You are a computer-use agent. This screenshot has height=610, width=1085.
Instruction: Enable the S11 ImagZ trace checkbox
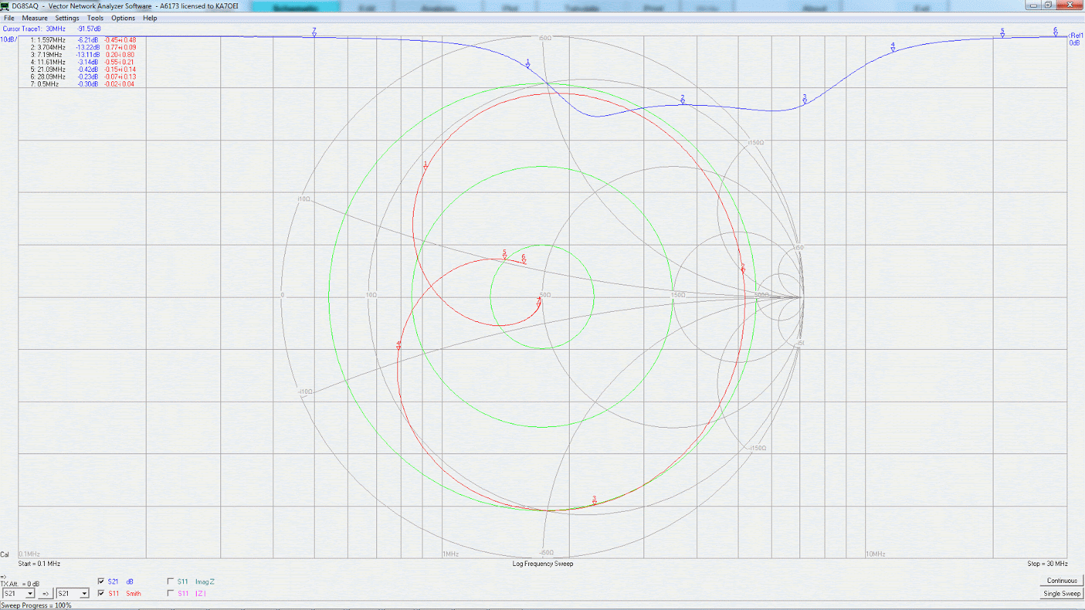coord(170,582)
